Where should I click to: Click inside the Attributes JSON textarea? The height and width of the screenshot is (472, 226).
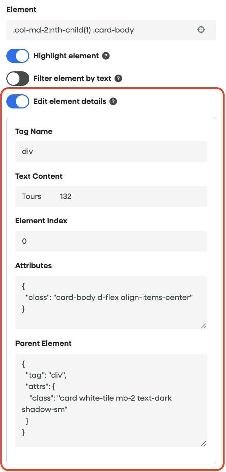[111, 302]
